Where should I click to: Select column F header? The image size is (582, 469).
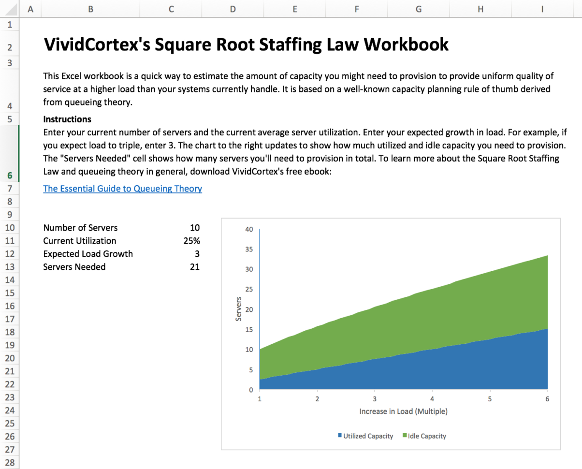pyautogui.click(x=356, y=9)
